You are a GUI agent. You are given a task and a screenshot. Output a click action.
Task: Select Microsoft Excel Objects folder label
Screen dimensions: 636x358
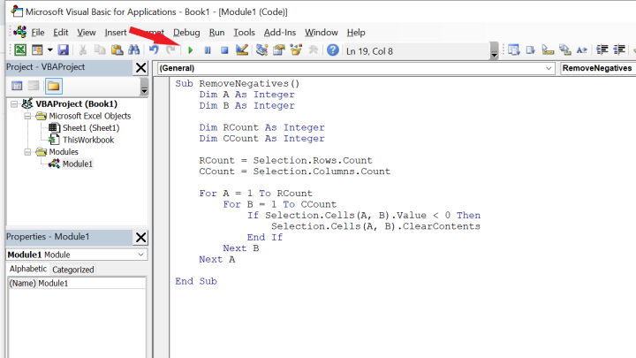89,116
